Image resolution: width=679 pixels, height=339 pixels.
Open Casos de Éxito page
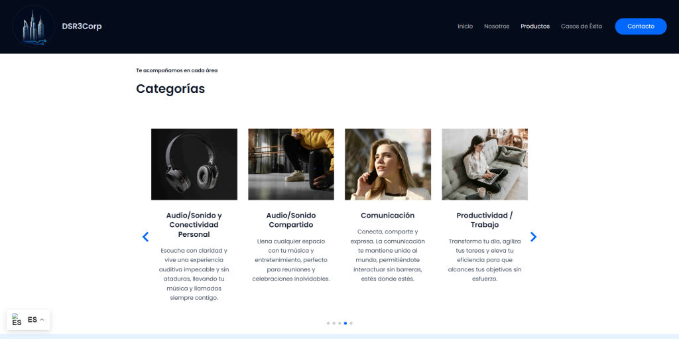point(582,27)
